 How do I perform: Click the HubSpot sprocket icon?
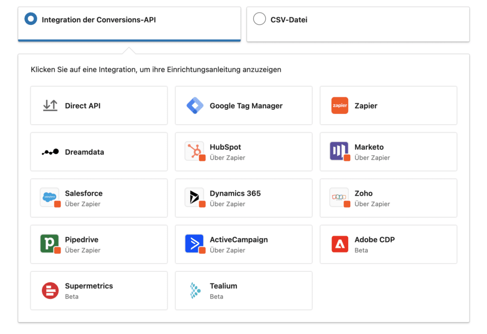point(195,151)
